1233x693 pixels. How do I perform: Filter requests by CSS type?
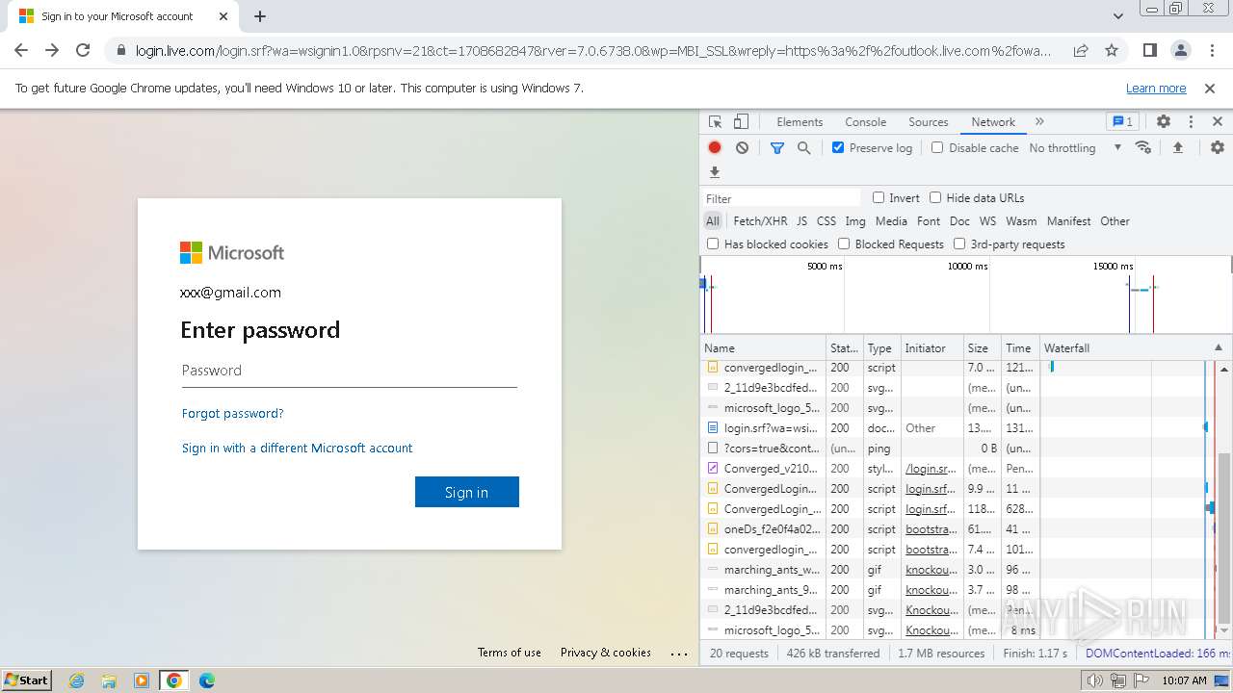(x=826, y=220)
